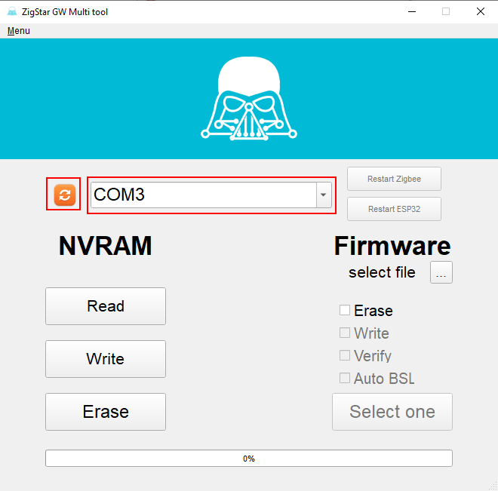Screen dimensions: 498x491
Task: Click the NVRAM Write button
Action: [x=106, y=359]
